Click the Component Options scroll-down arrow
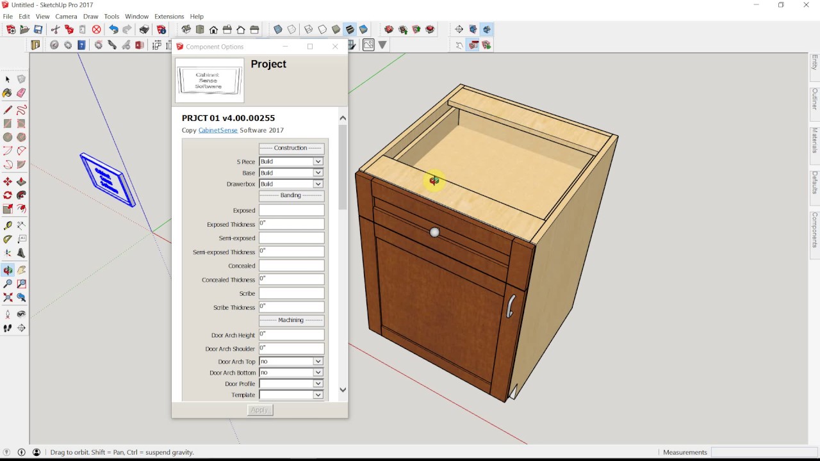The image size is (820, 461). coord(343,389)
